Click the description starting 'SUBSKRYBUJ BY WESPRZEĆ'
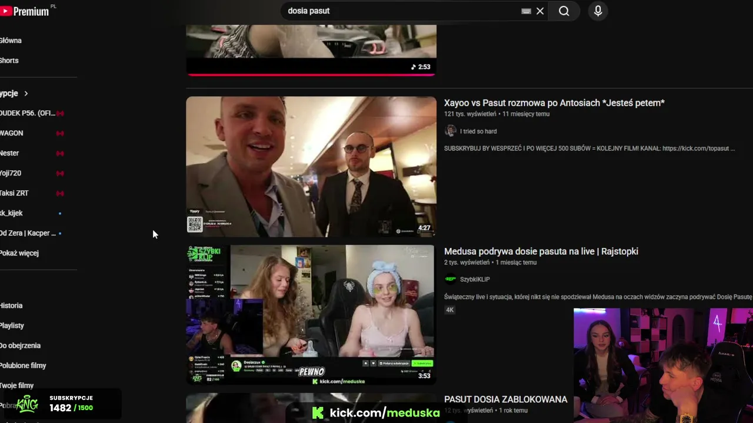 (589, 149)
